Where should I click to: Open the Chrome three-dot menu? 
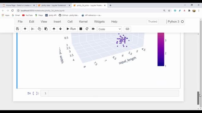[x=199, y=11]
